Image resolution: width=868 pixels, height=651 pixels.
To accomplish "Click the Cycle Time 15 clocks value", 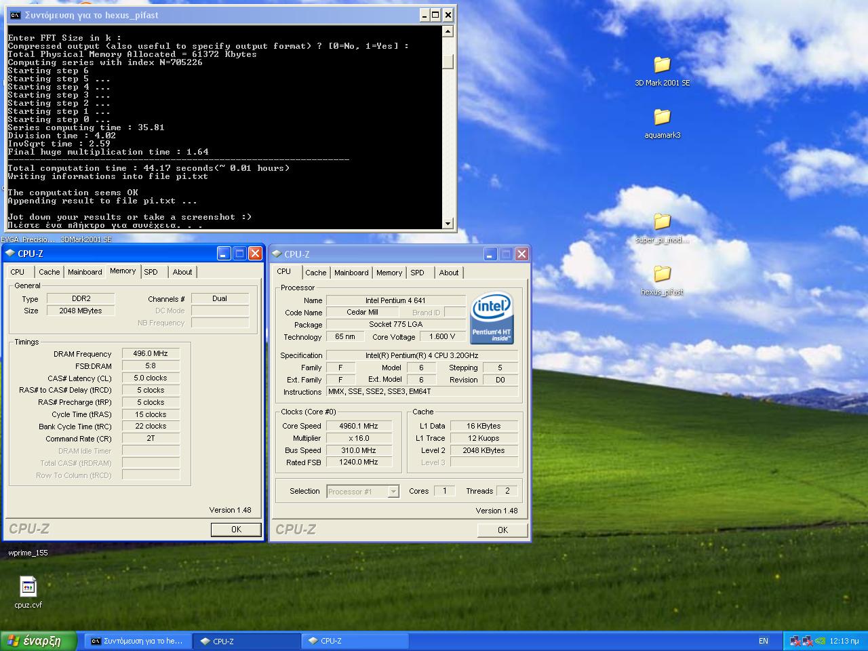I will coord(151,414).
